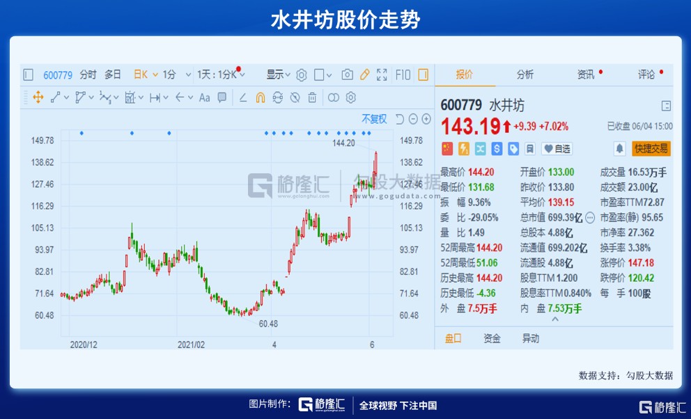Click the bookmark note icon

click(x=530, y=149)
